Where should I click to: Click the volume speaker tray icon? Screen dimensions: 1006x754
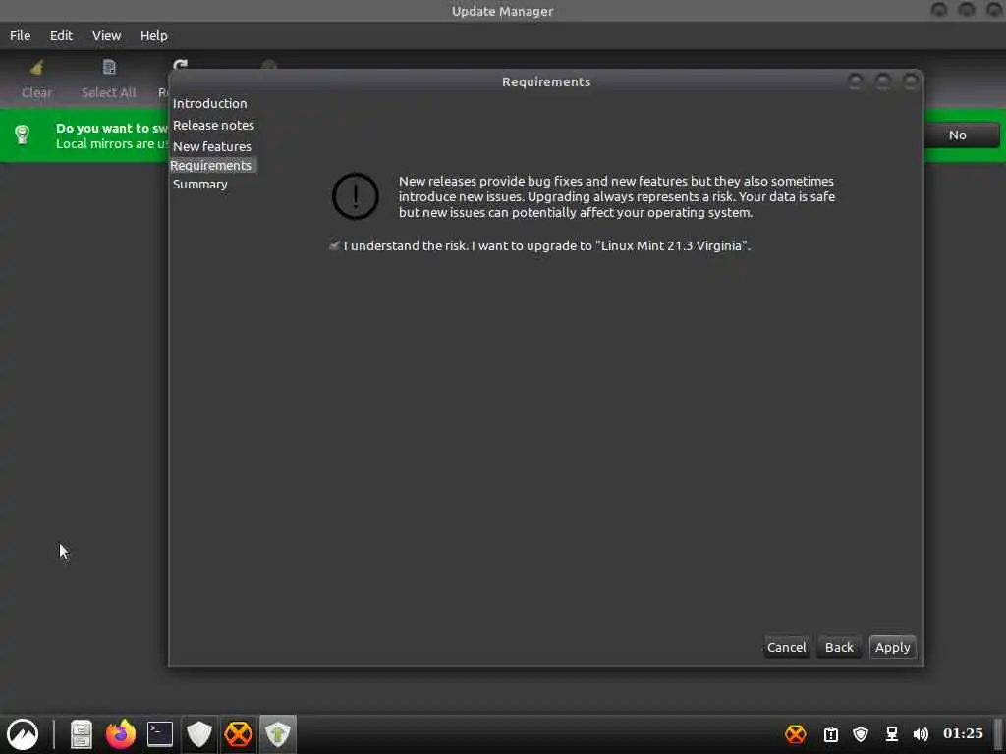pyautogui.click(x=921, y=734)
